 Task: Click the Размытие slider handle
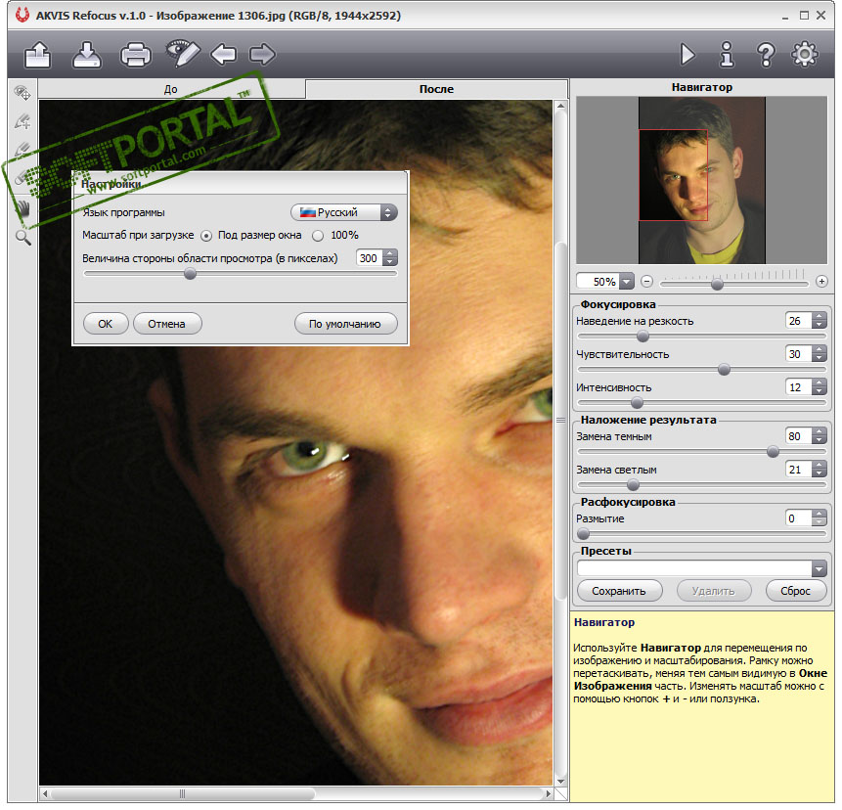click(583, 534)
